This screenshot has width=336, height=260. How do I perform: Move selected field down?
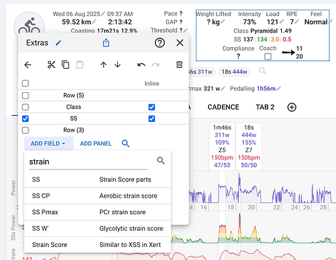[117, 64]
